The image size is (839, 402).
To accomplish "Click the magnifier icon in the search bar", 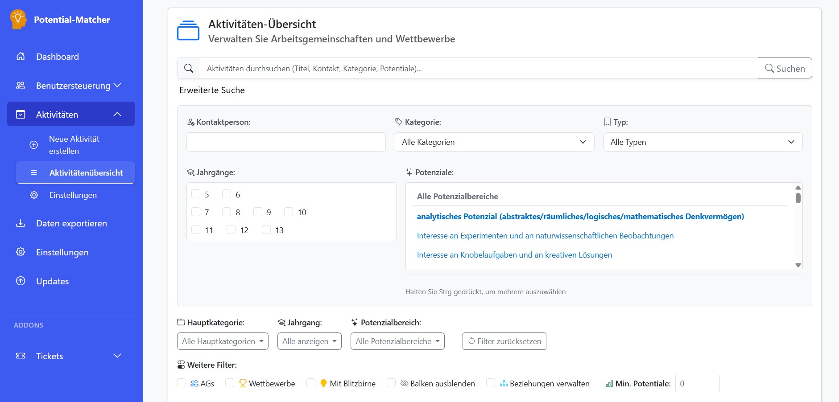I will [189, 68].
